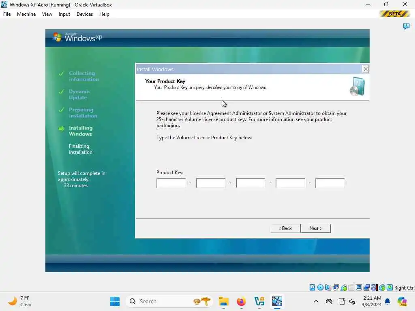This screenshot has height=311, width=415.
Task: Focus the fifth Product Key field
Action: pyautogui.click(x=330, y=183)
